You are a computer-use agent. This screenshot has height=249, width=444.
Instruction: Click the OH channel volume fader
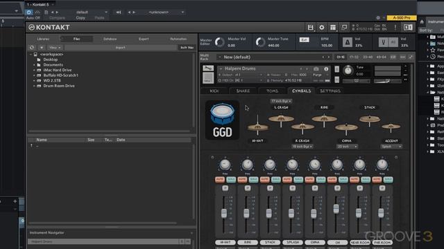click(x=336, y=209)
